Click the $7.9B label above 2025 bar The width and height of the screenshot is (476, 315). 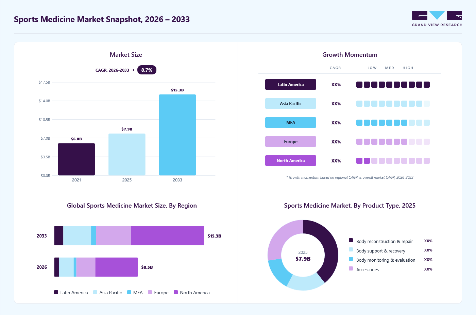coord(127,129)
